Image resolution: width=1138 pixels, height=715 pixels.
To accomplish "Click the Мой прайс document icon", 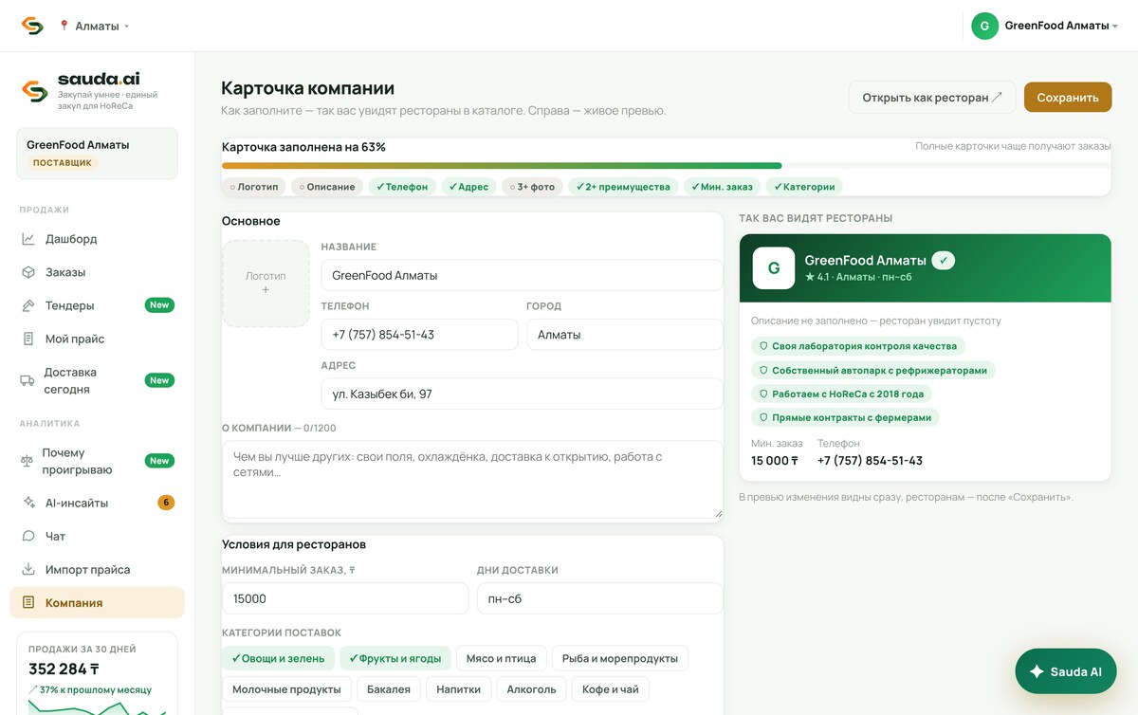I will pyautogui.click(x=28, y=339).
